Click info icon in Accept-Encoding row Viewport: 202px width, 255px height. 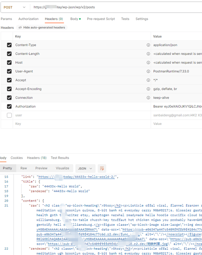click(148, 89)
